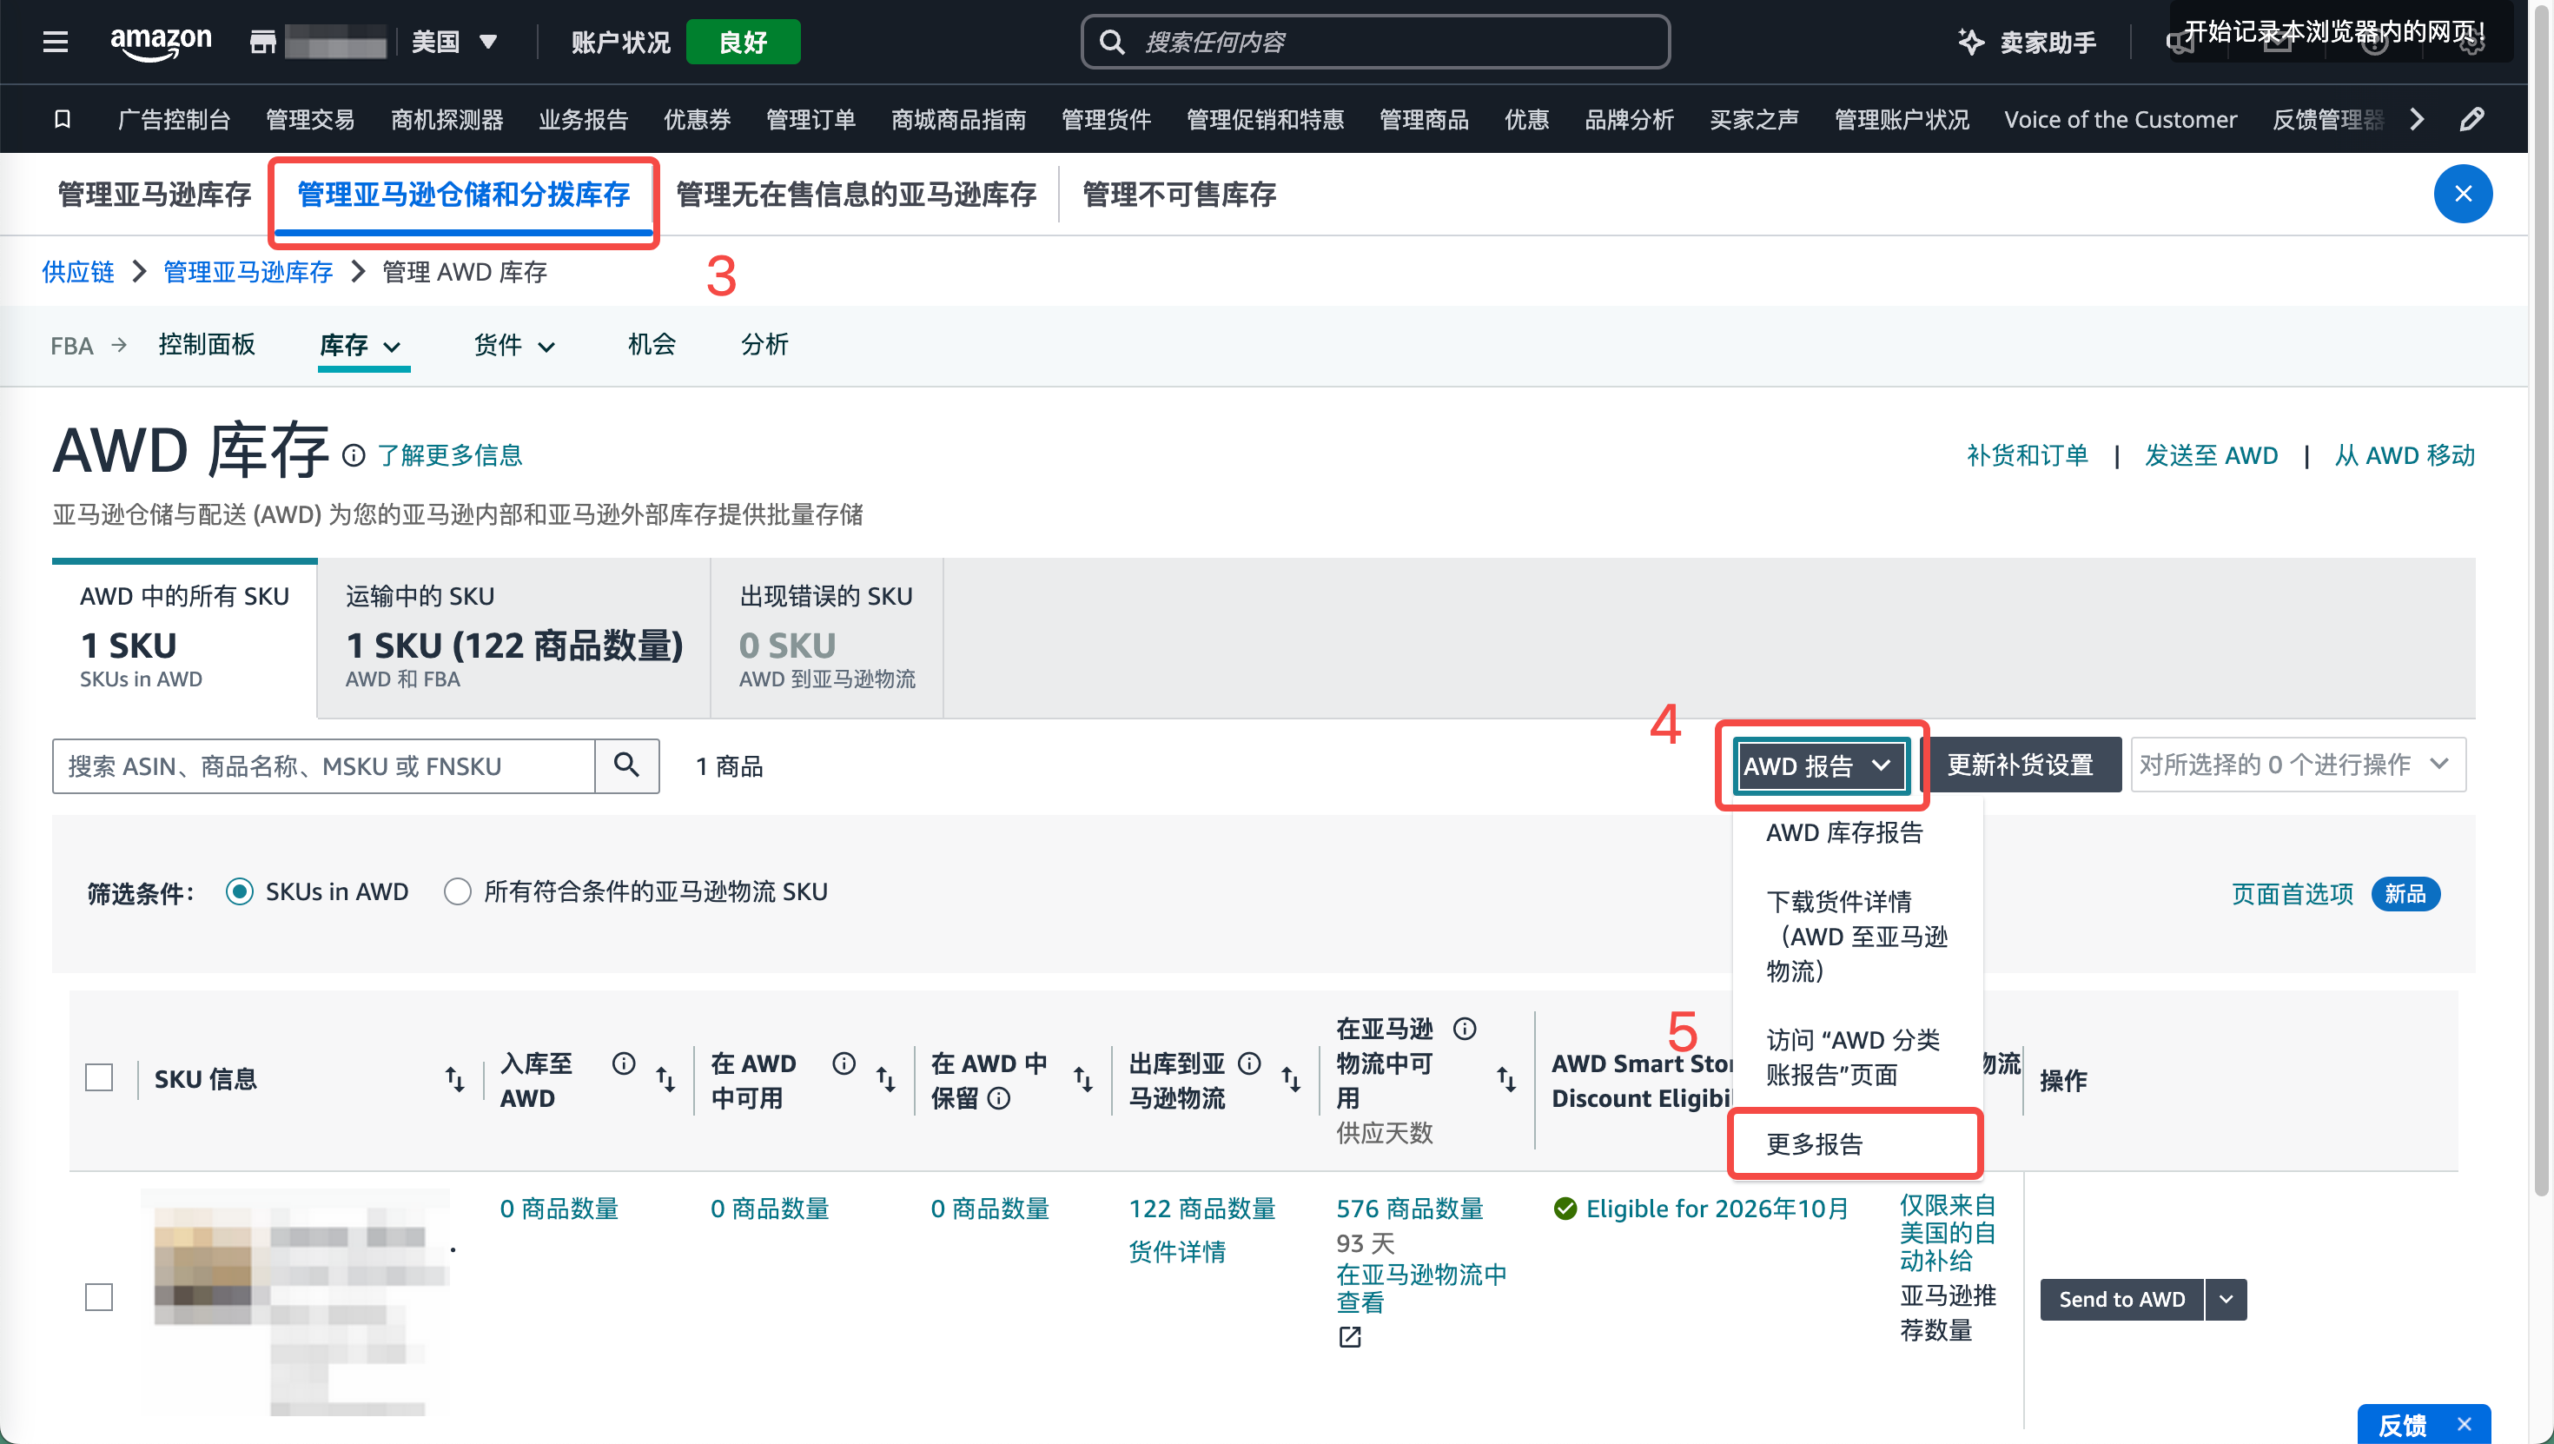
Task: Select the SKUs in AWD radio button
Action: [x=239, y=891]
